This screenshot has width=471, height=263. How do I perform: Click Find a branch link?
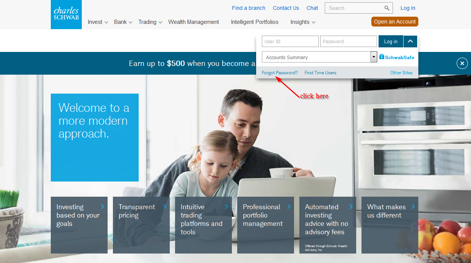point(249,8)
